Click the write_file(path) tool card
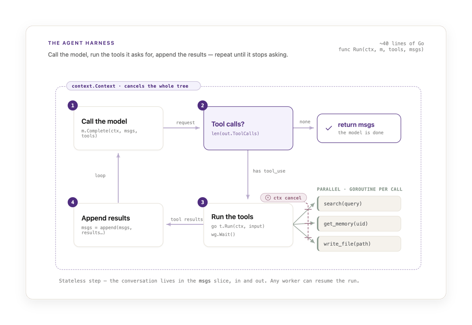This screenshot has width=472, height=325. [359, 243]
